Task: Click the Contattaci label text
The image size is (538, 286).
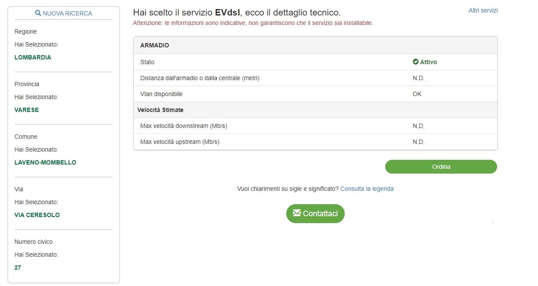Action: coord(320,214)
